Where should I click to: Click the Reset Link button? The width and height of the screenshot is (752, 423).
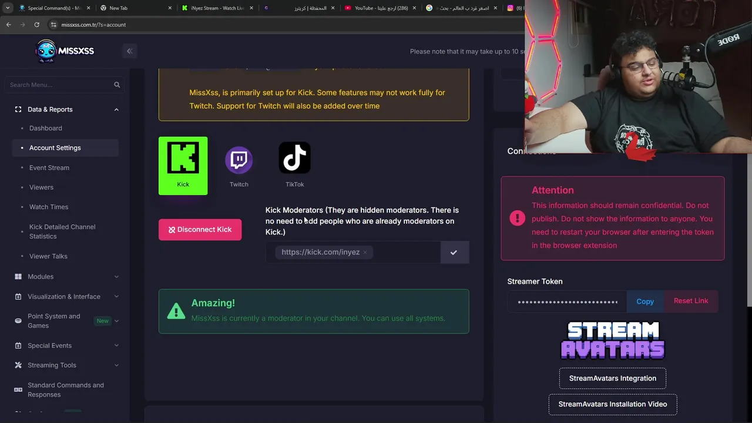[x=691, y=301]
